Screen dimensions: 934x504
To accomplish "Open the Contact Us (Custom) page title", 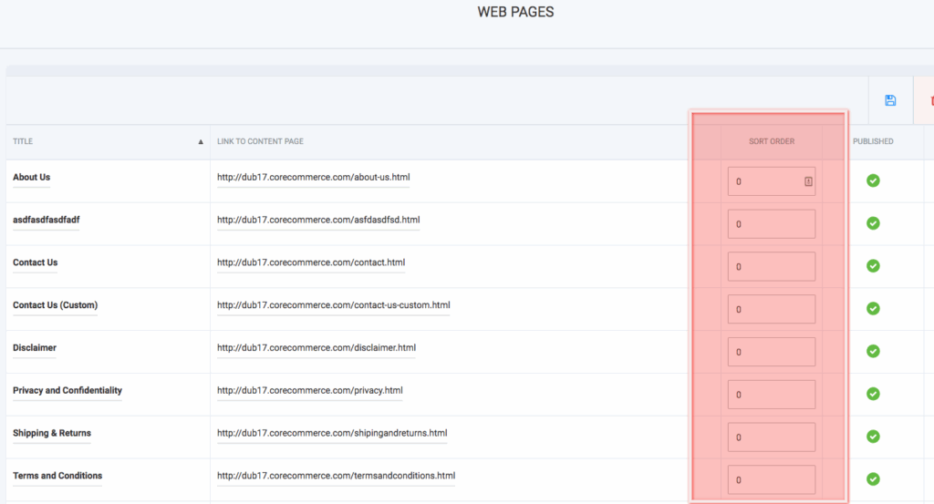I will coord(55,304).
